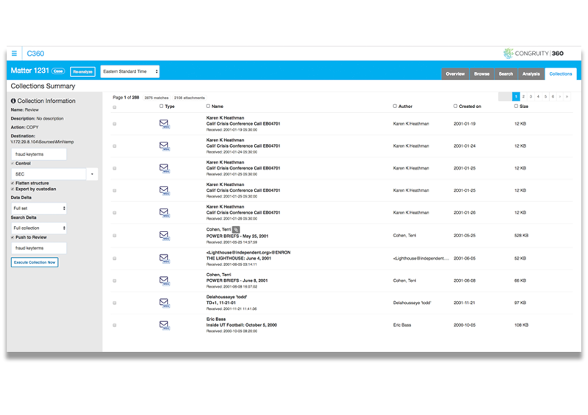Click the Case badge next to Matter 1231
The width and height of the screenshot is (588, 415).
coord(58,71)
